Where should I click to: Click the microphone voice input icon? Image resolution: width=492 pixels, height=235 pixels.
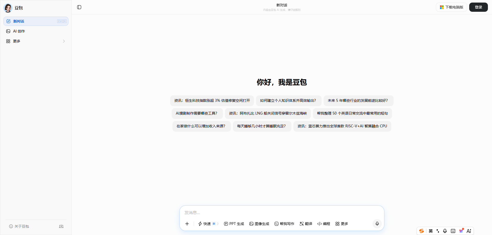[377, 224]
